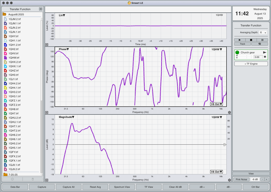Open magnitude graph 1/6 Oct smoothing dropdown
The image size is (271, 192).
(216, 172)
